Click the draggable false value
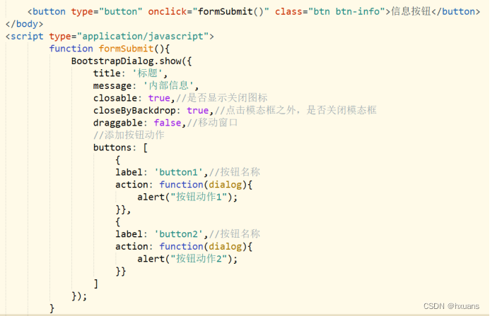The width and height of the screenshot is (490, 316). point(167,123)
